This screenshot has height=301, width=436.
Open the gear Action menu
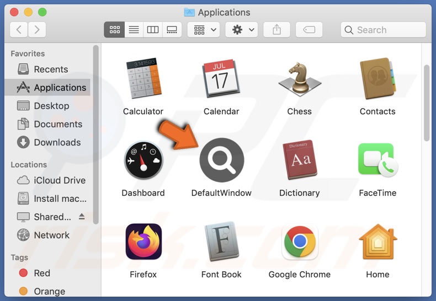241,29
